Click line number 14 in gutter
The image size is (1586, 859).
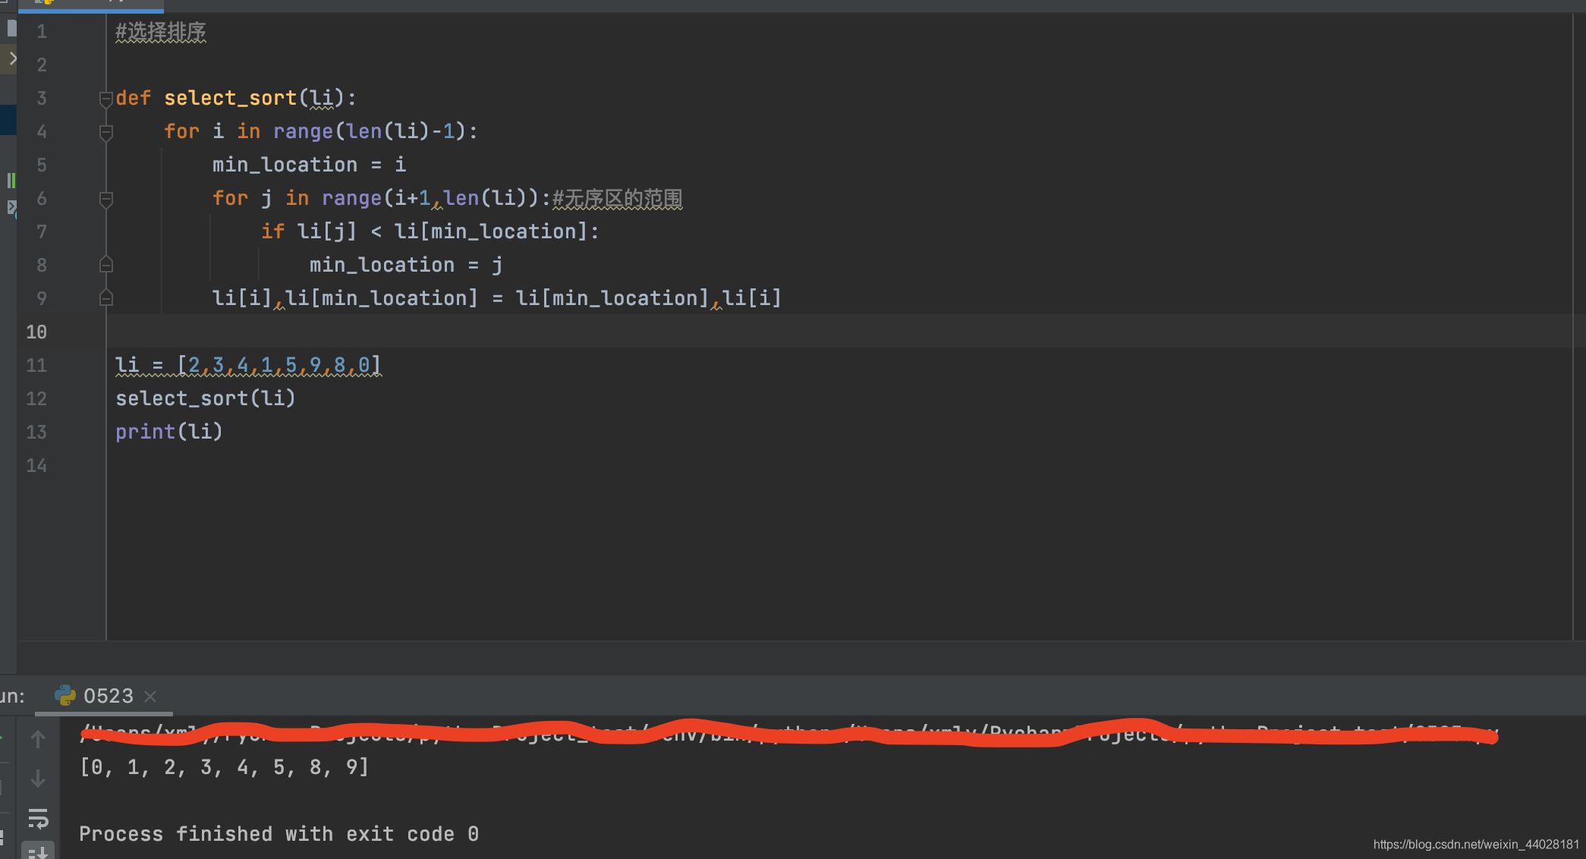tap(36, 465)
